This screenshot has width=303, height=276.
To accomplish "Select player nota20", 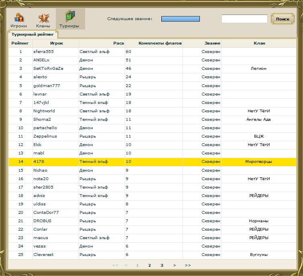I will pos(41,179).
